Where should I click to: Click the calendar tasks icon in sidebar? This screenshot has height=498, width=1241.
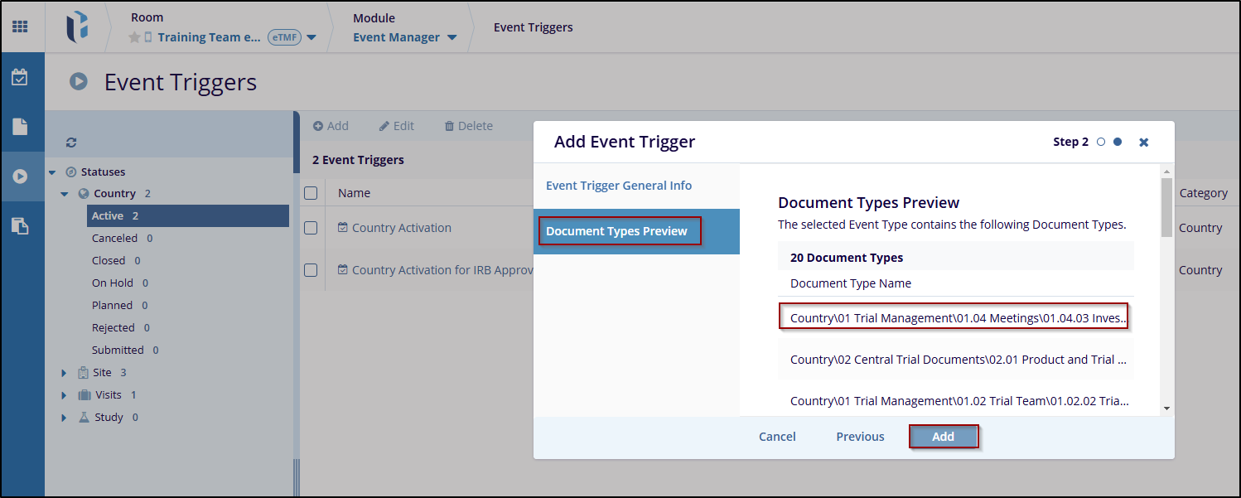click(x=19, y=78)
